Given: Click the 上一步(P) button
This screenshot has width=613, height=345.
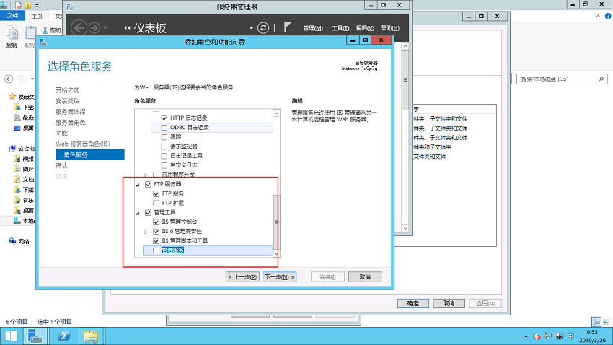Looking at the screenshot, I should [x=242, y=277].
